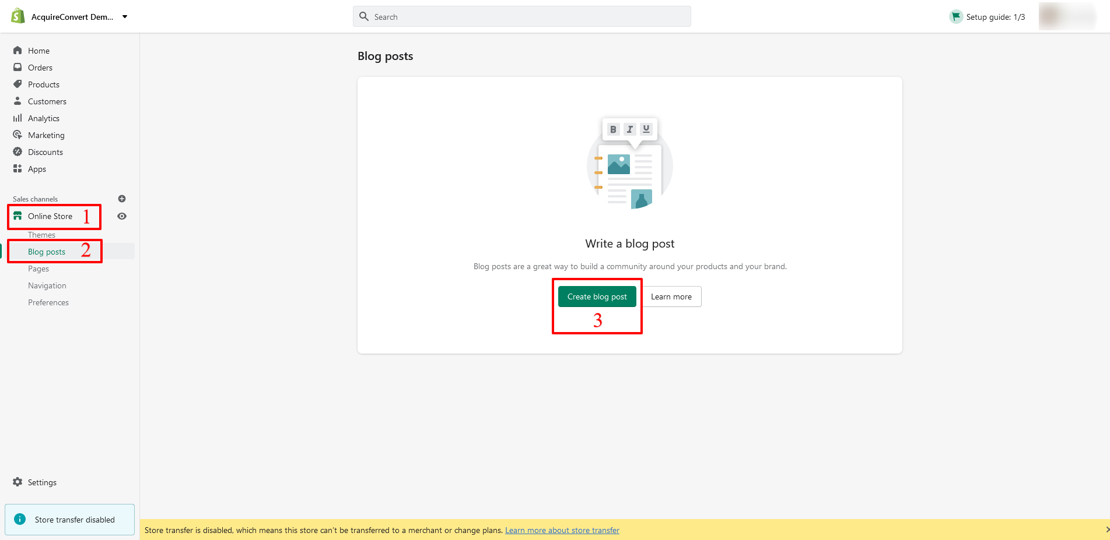Click the Products tag icon
This screenshot has width=1110, height=540.
tap(17, 84)
